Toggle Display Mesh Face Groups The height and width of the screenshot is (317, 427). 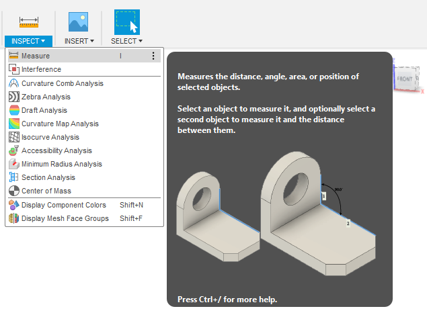[65, 218]
